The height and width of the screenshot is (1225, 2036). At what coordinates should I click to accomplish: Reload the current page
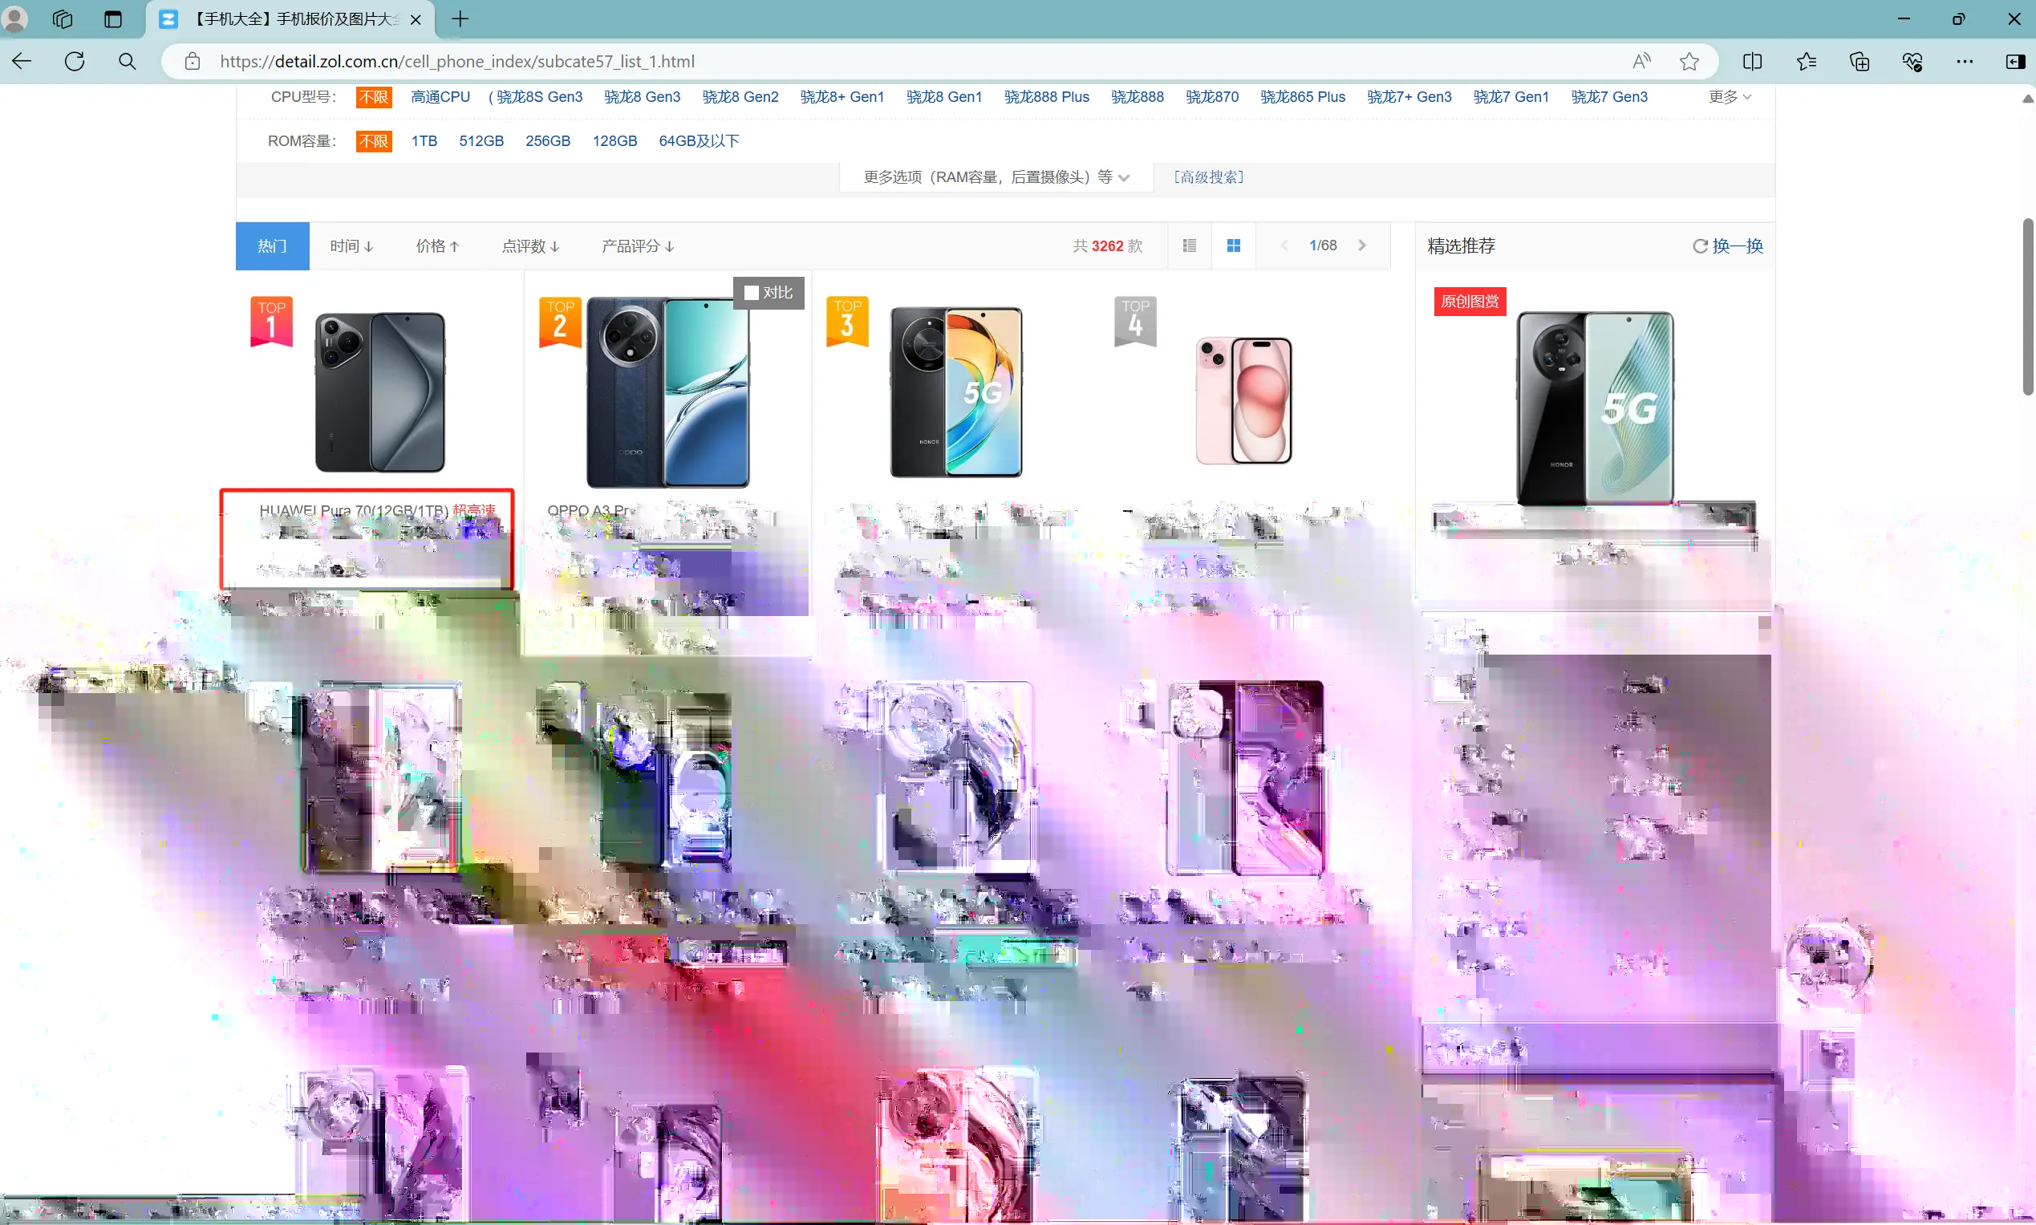coord(75,61)
